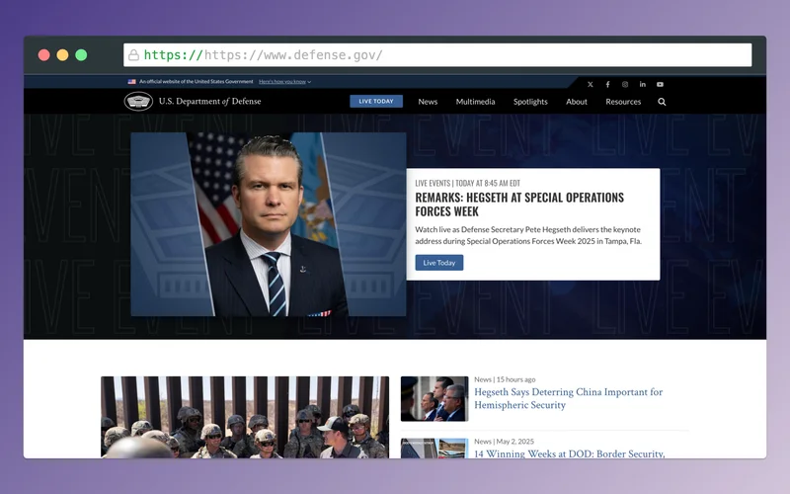790x494 pixels.
Task: Click "News | 15 hours ago" label
Action: [x=505, y=379]
